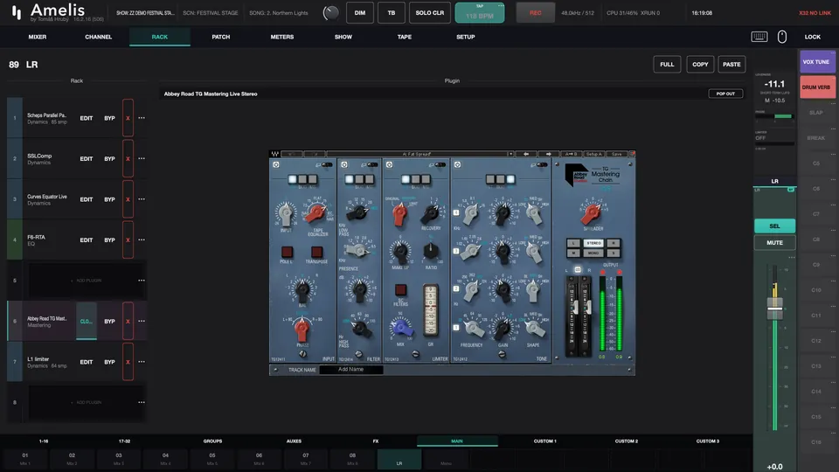The height and width of the screenshot is (472, 839).
Task: Click the TONE module power icon
Action: (x=457, y=165)
